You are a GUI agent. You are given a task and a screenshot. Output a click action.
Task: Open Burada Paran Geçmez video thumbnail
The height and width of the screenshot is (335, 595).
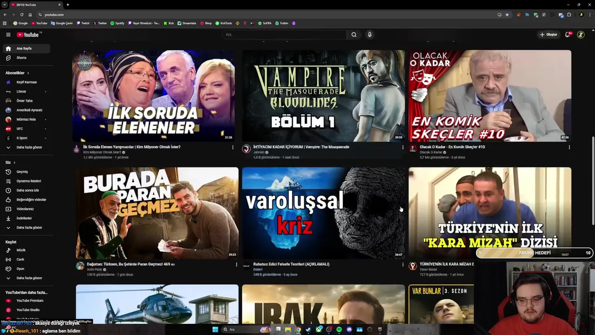pyautogui.click(x=157, y=213)
